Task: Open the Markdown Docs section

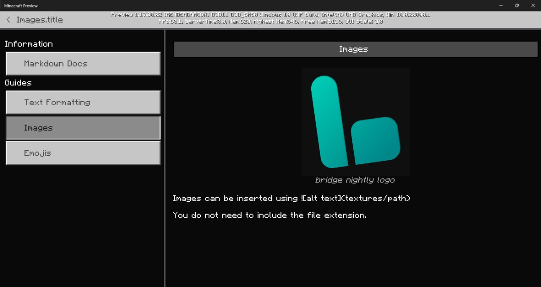Action: pos(83,64)
